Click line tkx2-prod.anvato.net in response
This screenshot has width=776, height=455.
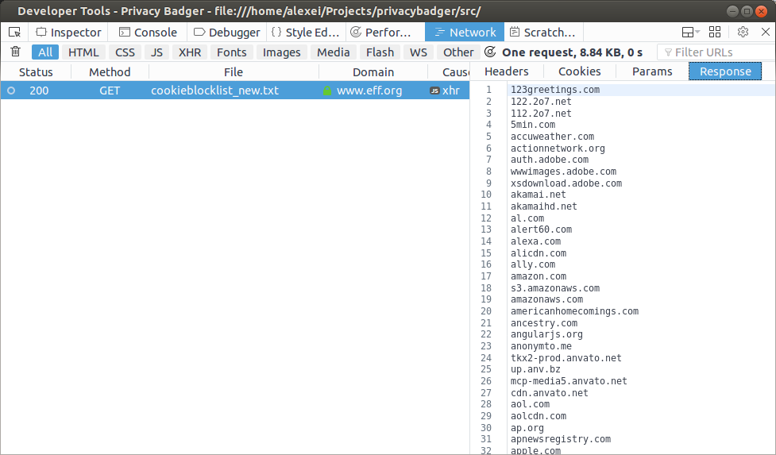(566, 358)
